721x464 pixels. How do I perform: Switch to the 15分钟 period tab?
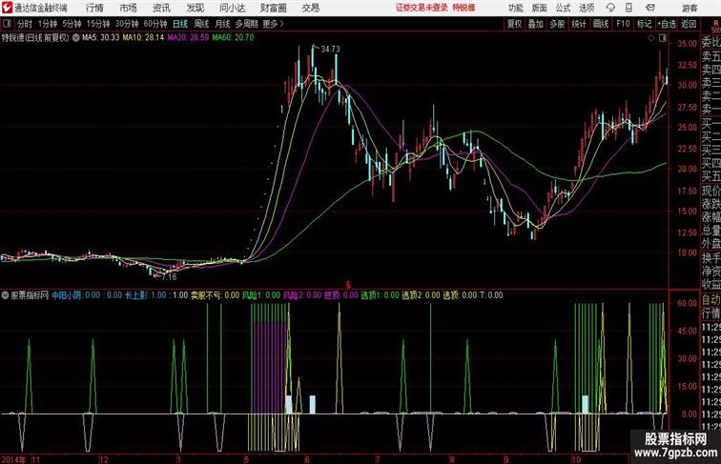pyautogui.click(x=98, y=24)
